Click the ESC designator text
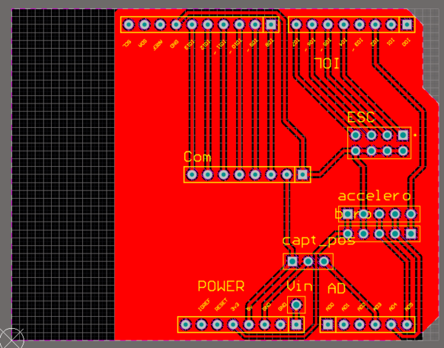 click(x=360, y=117)
